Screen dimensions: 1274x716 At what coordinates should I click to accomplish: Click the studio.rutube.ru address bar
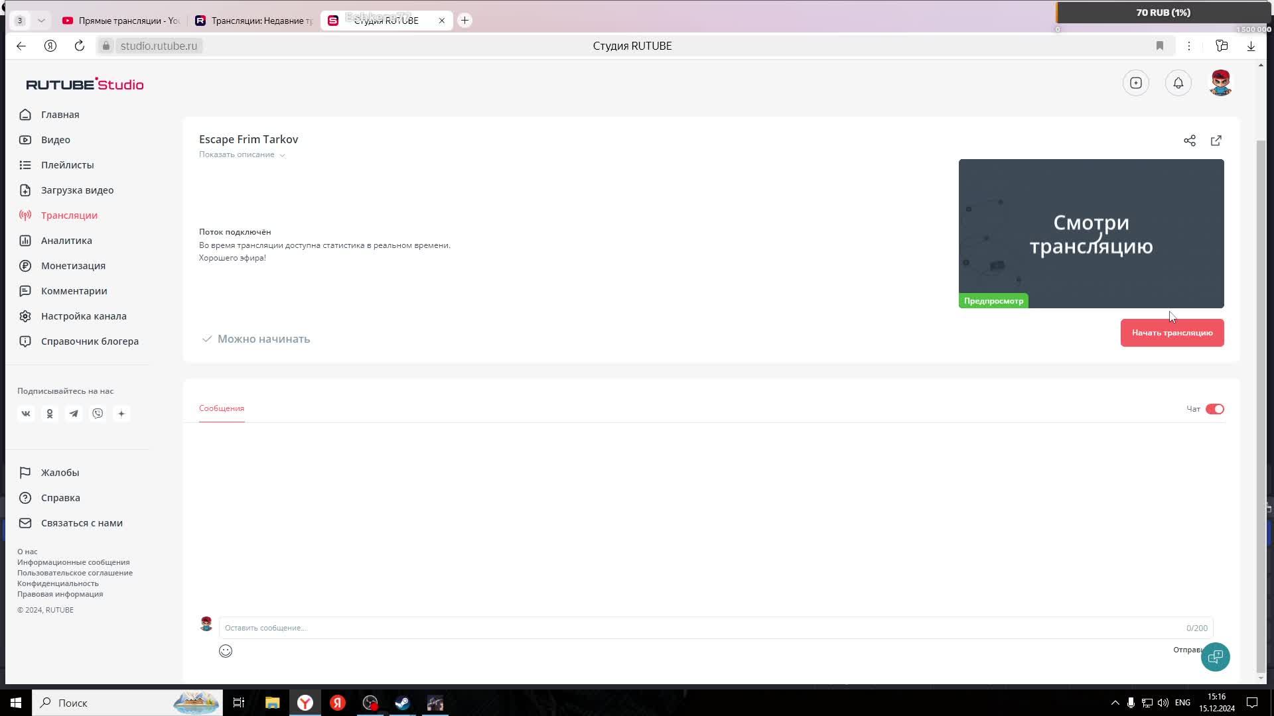click(x=159, y=46)
